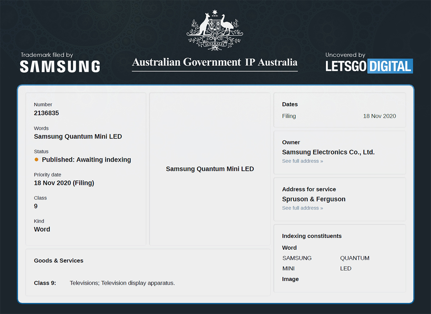Image resolution: width=431 pixels, height=314 pixels.
Task: Open the Australian Government IP Australia title
Action: [x=215, y=62]
